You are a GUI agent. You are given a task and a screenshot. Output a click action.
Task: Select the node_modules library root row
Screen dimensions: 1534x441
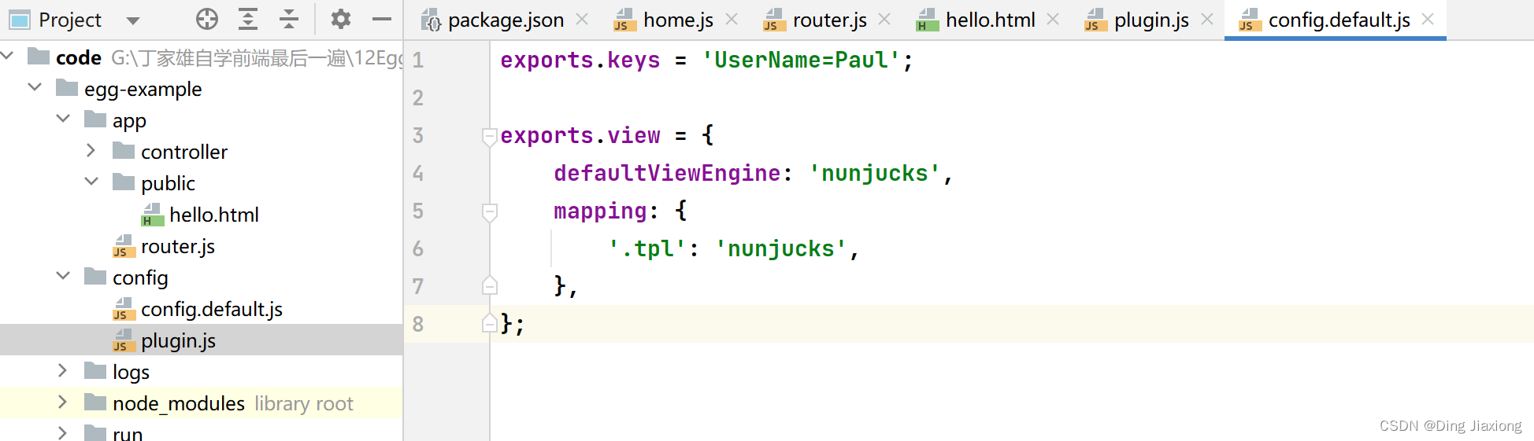coord(202,402)
